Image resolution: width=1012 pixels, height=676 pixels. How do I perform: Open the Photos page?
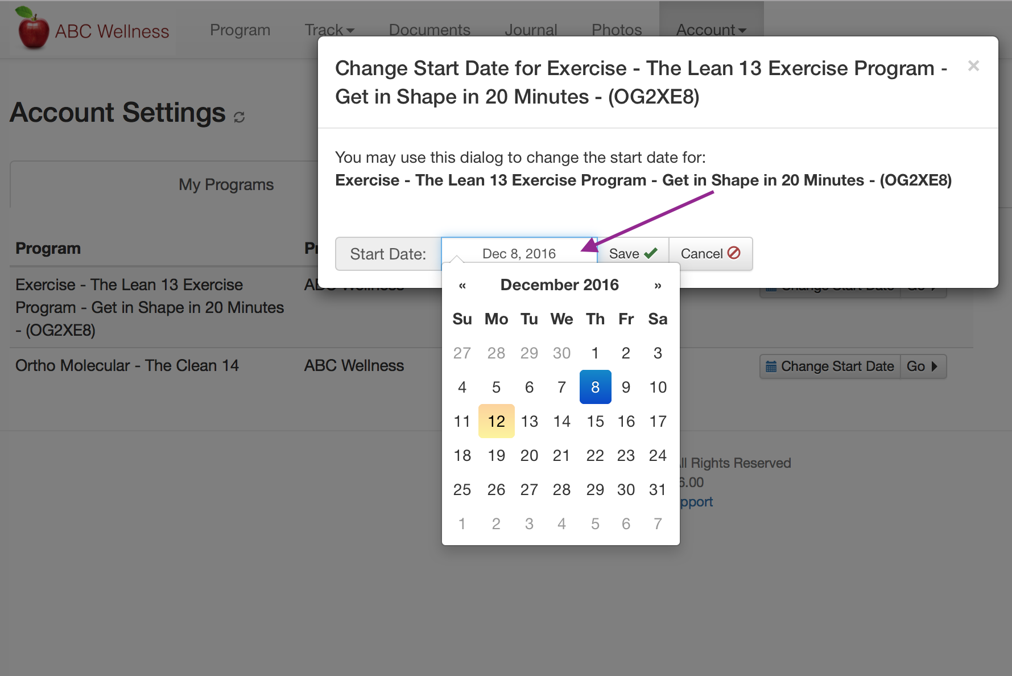click(617, 30)
